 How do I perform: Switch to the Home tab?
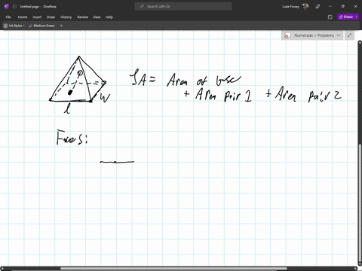[x=23, y=17]
